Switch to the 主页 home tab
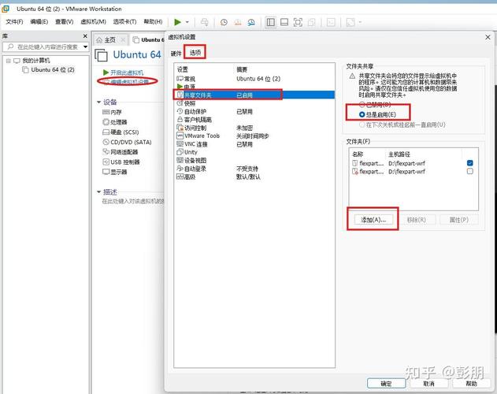The width and height of the screenshot is (497, 394). pyautogui.click(x=109, y=40)
